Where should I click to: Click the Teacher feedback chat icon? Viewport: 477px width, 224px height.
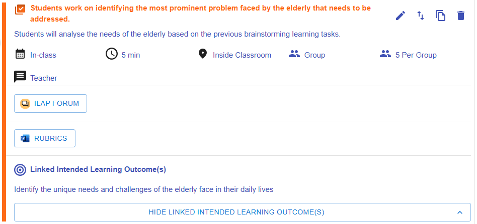20,77
